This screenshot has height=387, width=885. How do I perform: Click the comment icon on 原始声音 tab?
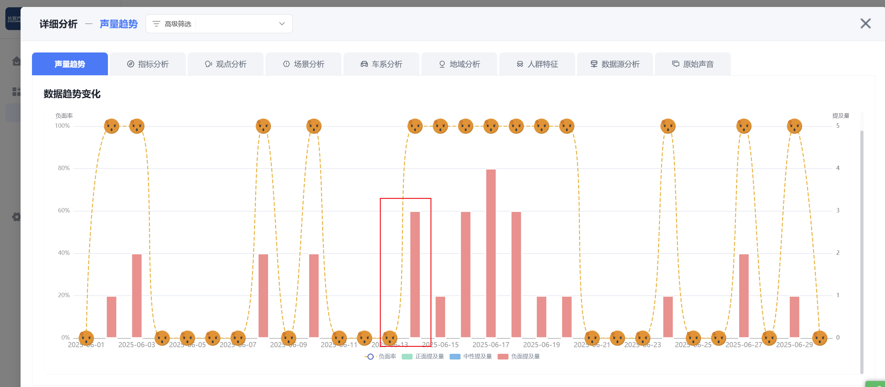pos(675,64)
